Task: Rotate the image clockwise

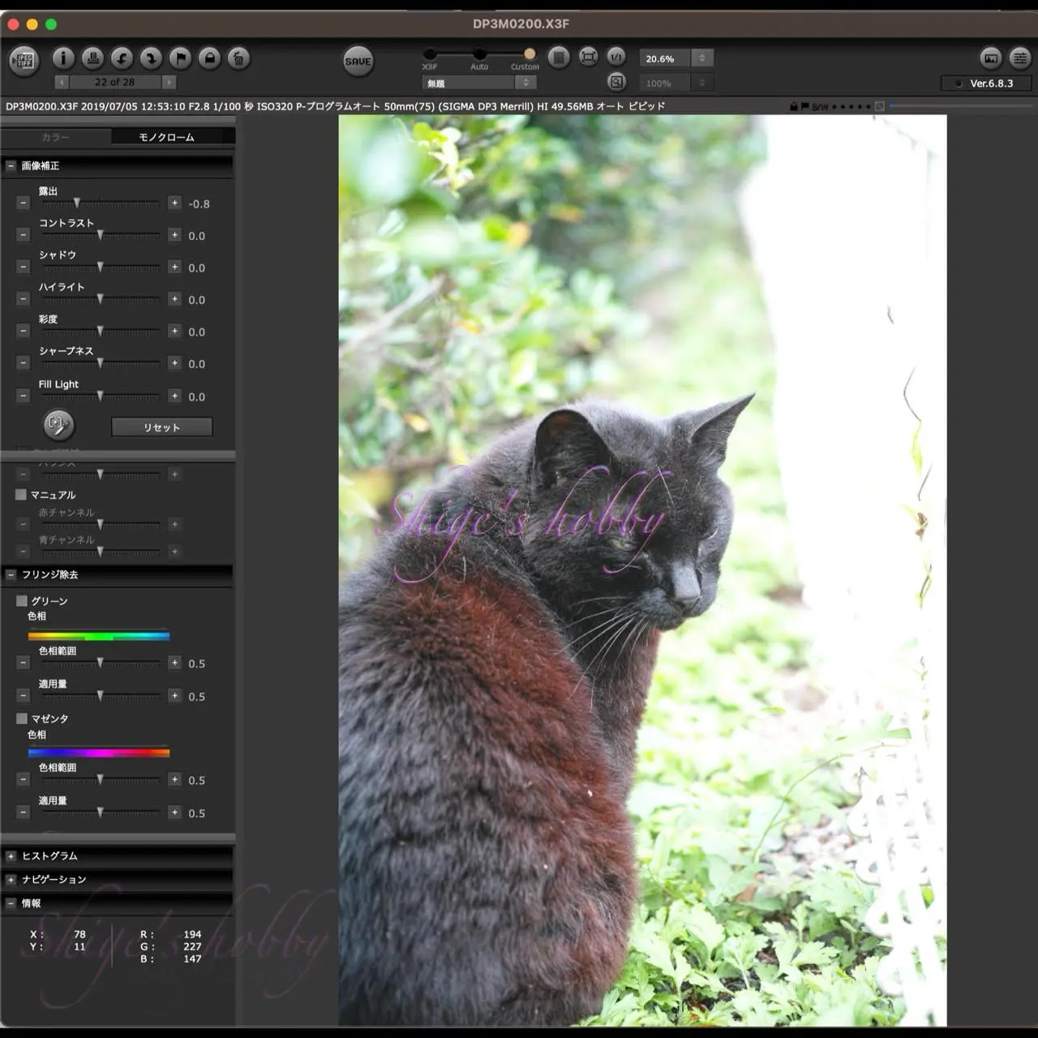Action: point(151,58)
